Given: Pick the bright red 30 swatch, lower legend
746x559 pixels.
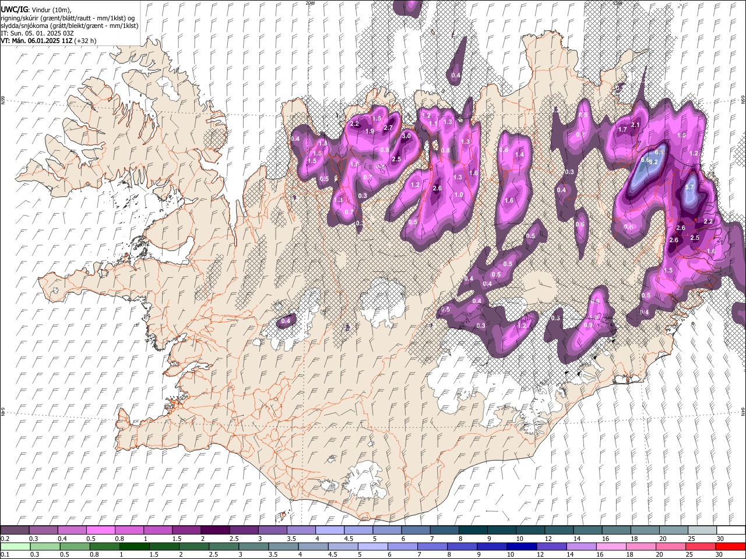Looking at the screenshot, I should [x=730, y=546].
